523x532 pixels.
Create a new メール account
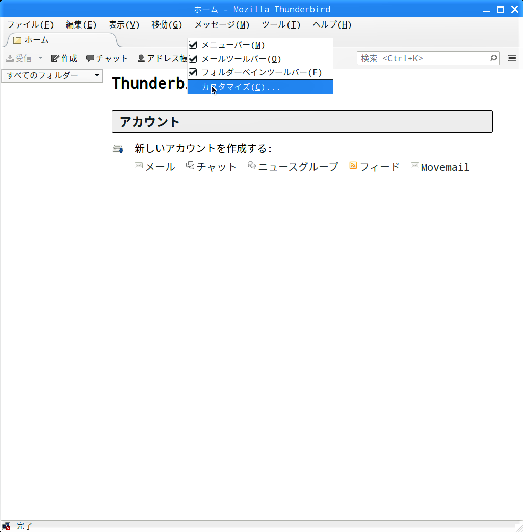point(160,167)
